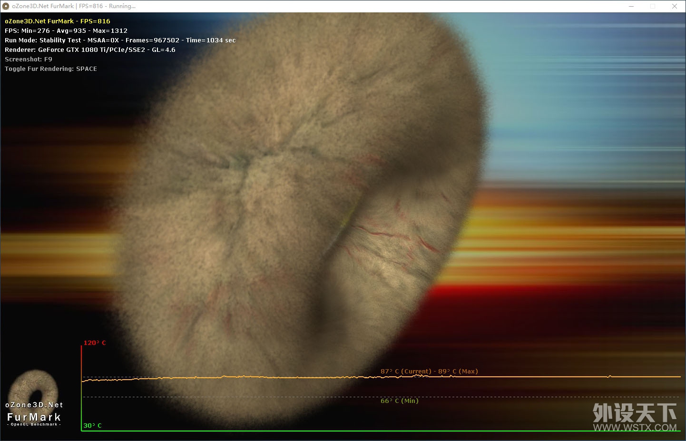The image size is (686, 441).
Task: Click the 'Screenshot: F9' hint text
Action: (x=29, y=59)
